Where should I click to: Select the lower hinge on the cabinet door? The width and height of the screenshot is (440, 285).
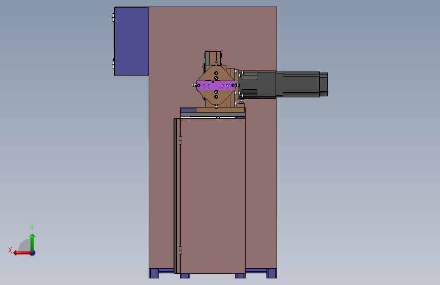[180, 250]
